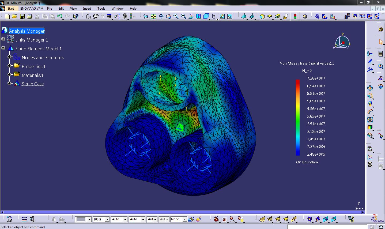Viewport: 385px width, 229px height.
Task: Click the fill color swatch dropdown
Action: [x=89, y=219]
